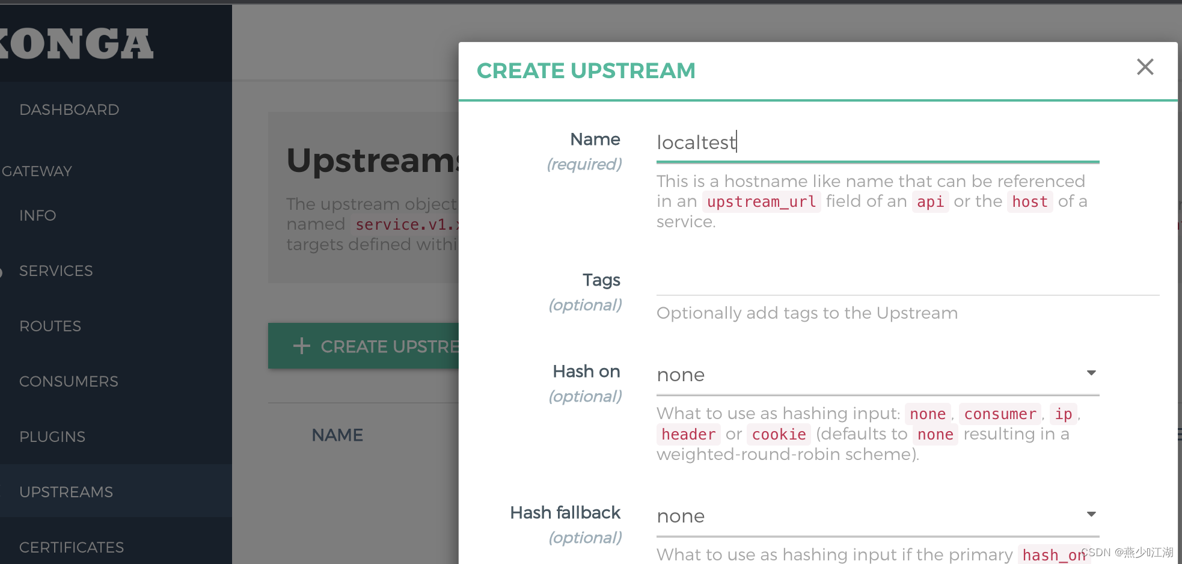Close the Create Upstream dialog
The width and height of the screenshot is (1182, 564).
[x=1145, y=67]
